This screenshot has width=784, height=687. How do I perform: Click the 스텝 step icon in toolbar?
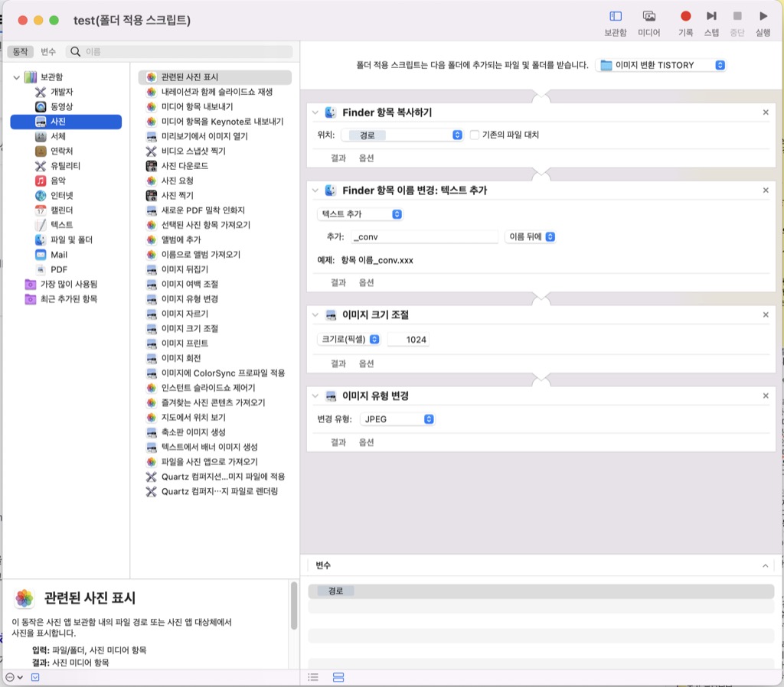point(712,15)
